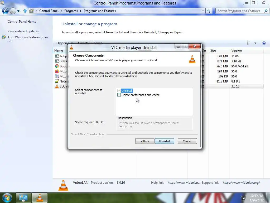The width and height of the screenshot is (270, 203).
Task: Open the Organize menu
Action: point(64,43)
